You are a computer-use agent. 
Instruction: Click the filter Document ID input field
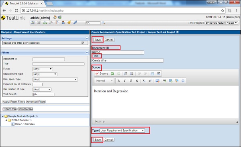[49, 59]
